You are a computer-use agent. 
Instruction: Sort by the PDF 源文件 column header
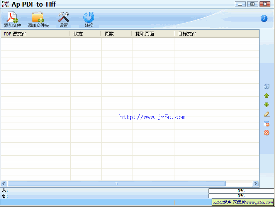[35, 34]
